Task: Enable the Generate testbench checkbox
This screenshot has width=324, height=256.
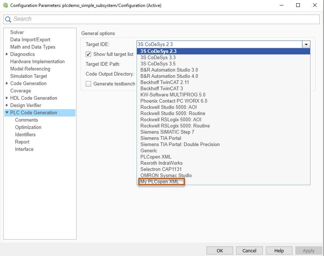Action: (89, 84)
